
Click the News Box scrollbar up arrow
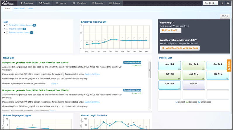click(150, 61)
